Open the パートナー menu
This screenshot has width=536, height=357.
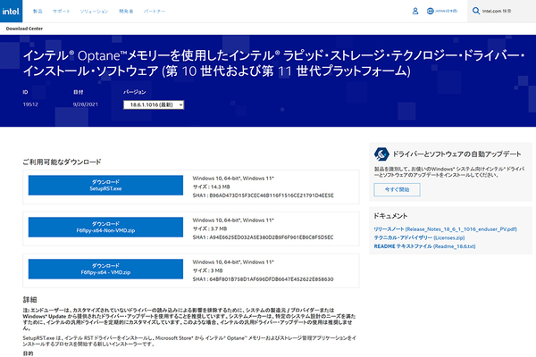[x=155, y=12]
